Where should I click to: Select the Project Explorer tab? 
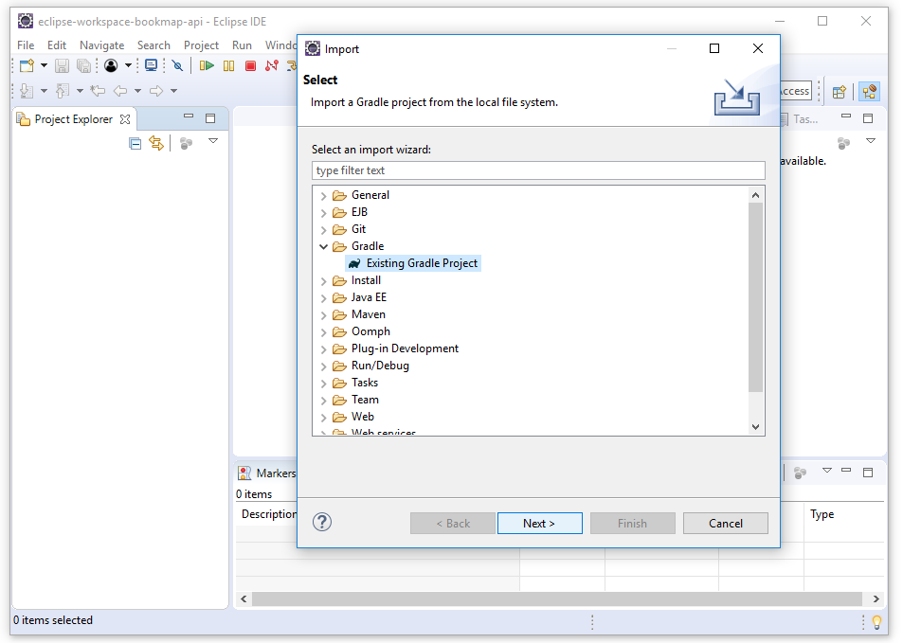73,119
